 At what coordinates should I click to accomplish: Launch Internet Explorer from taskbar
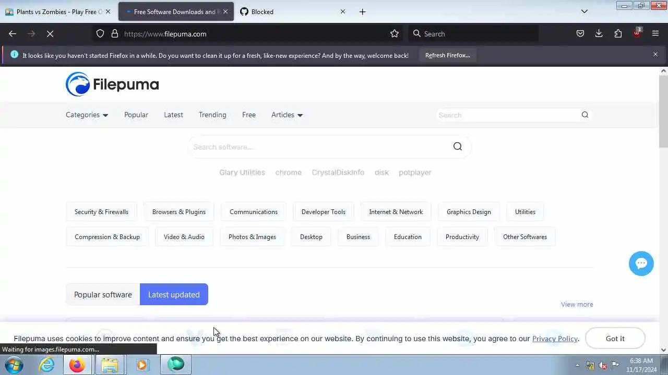click(x=47, y=365)
